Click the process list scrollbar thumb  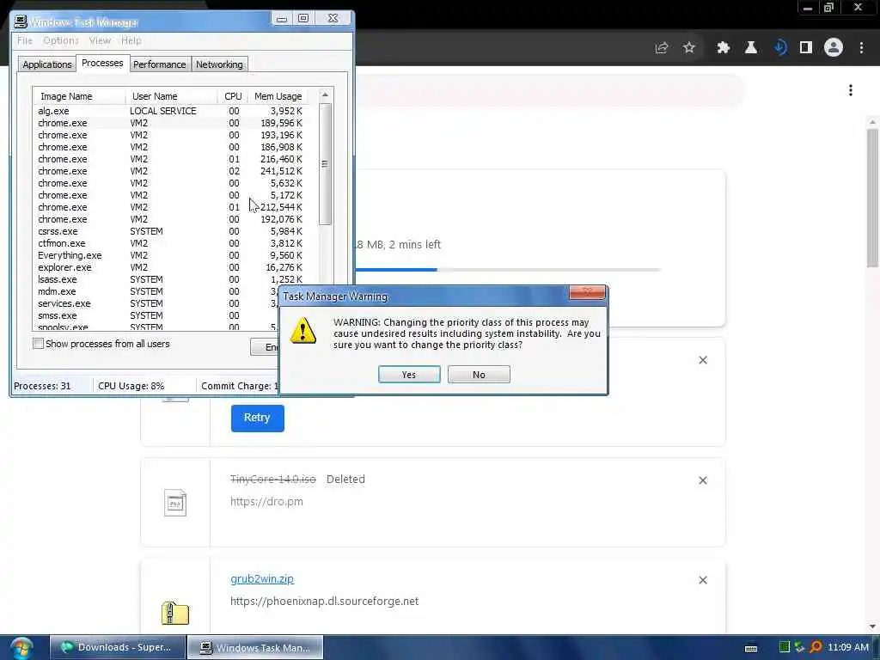tap(325, 164)
